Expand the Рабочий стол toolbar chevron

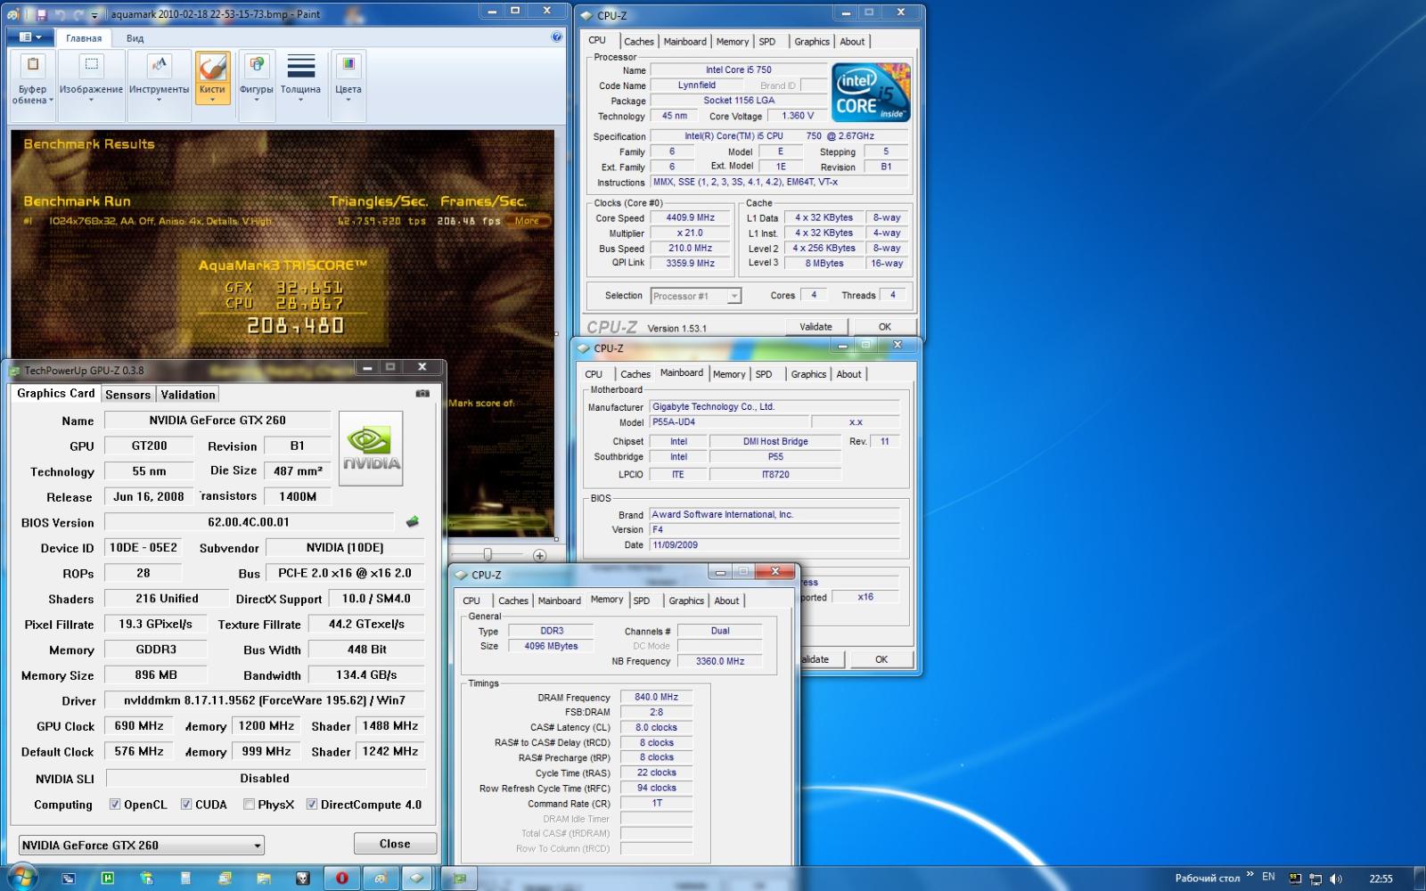(x=1250, y=875)
